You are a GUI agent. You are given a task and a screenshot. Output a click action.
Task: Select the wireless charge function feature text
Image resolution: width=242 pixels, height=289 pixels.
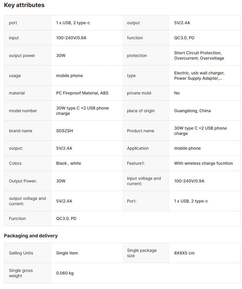pyautogui.click(x=203, y=163)
